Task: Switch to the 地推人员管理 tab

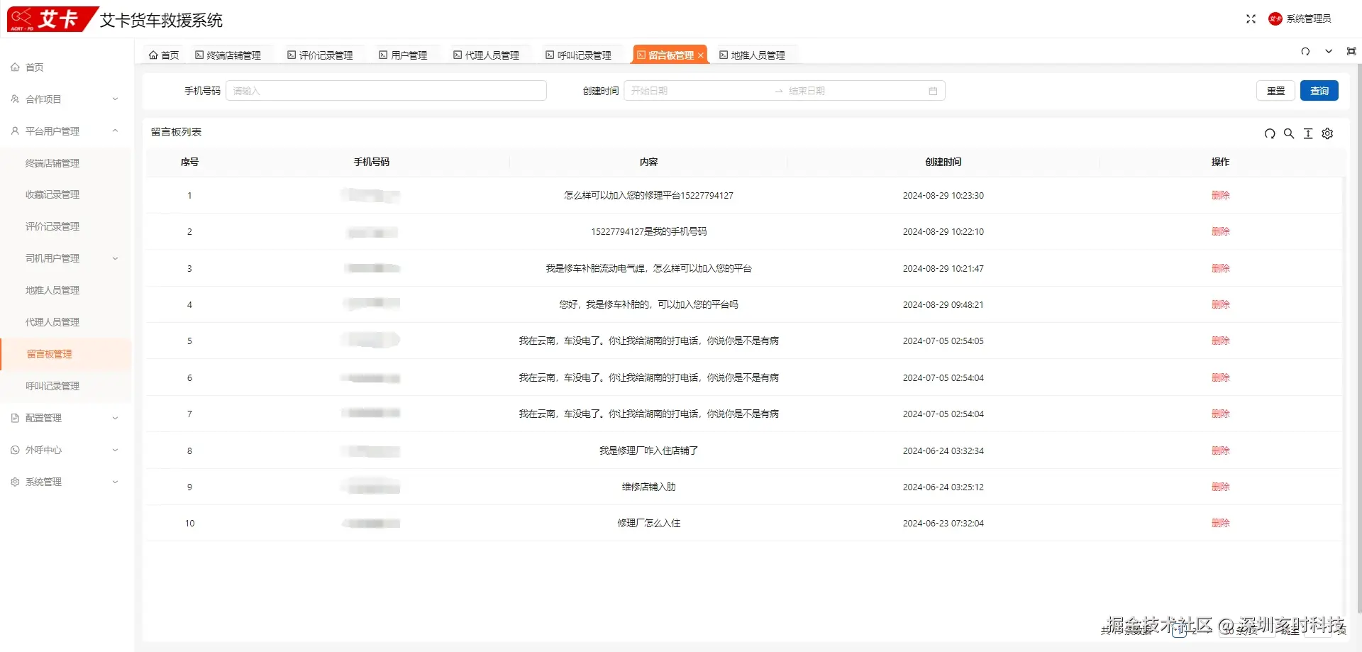Action: [753, 55]
